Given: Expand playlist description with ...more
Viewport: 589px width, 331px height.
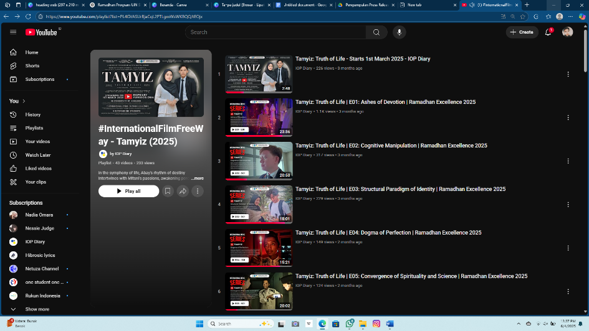Looking at the screenshot, I should pyautogui.click(x=198, y=179).
